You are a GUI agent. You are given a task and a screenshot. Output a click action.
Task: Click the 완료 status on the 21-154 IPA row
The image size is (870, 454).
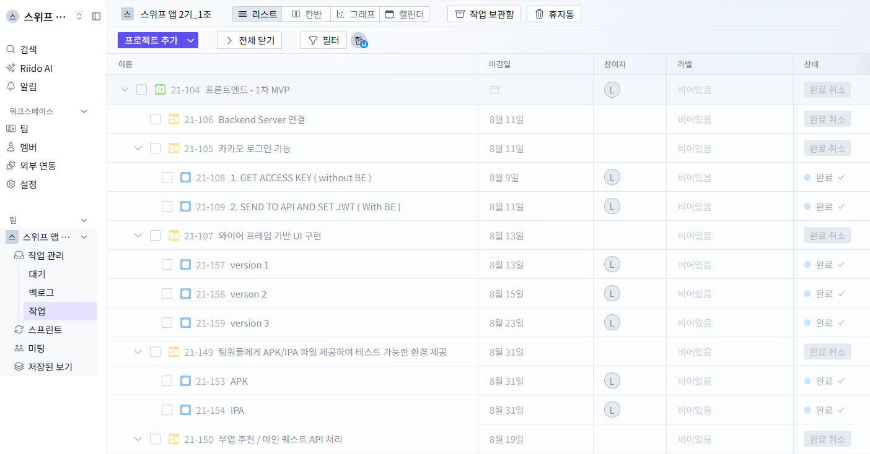824,410
